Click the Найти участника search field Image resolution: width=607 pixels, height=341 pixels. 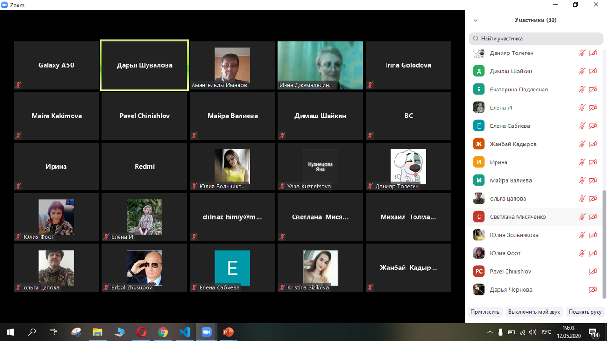tap(536, 38)
